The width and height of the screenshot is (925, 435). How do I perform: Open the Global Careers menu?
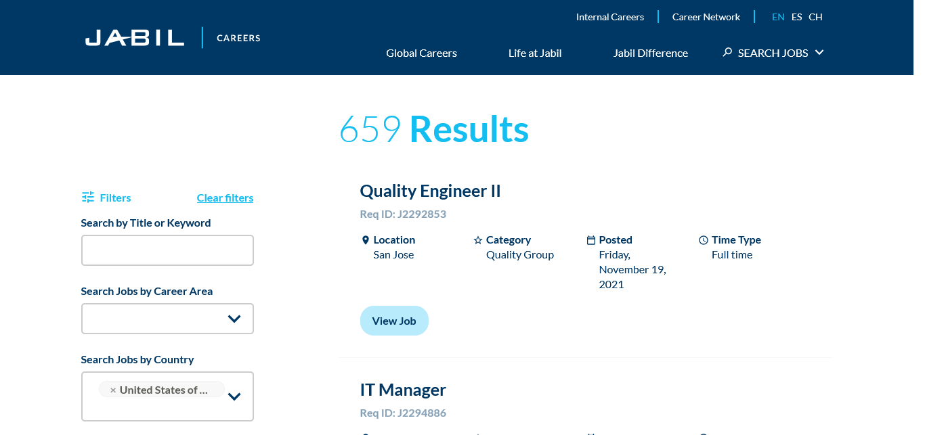click(421, 53)
